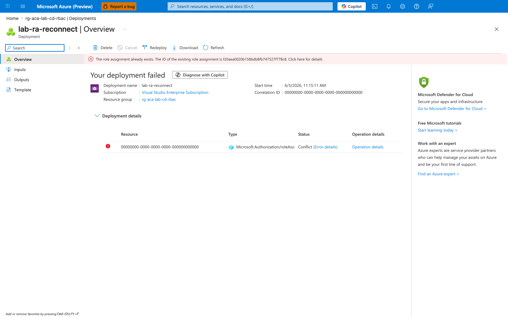This screenshot has width=508, height=317.
Task: Open Operation details link in row
Action: 368,147
